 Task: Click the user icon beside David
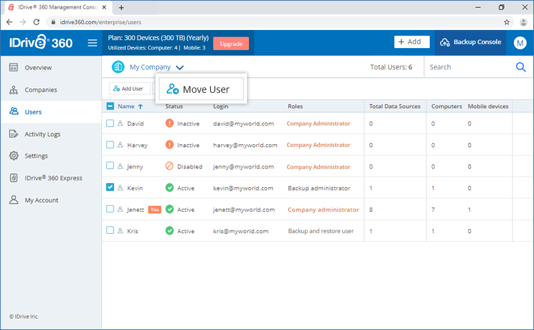[120, 123]
